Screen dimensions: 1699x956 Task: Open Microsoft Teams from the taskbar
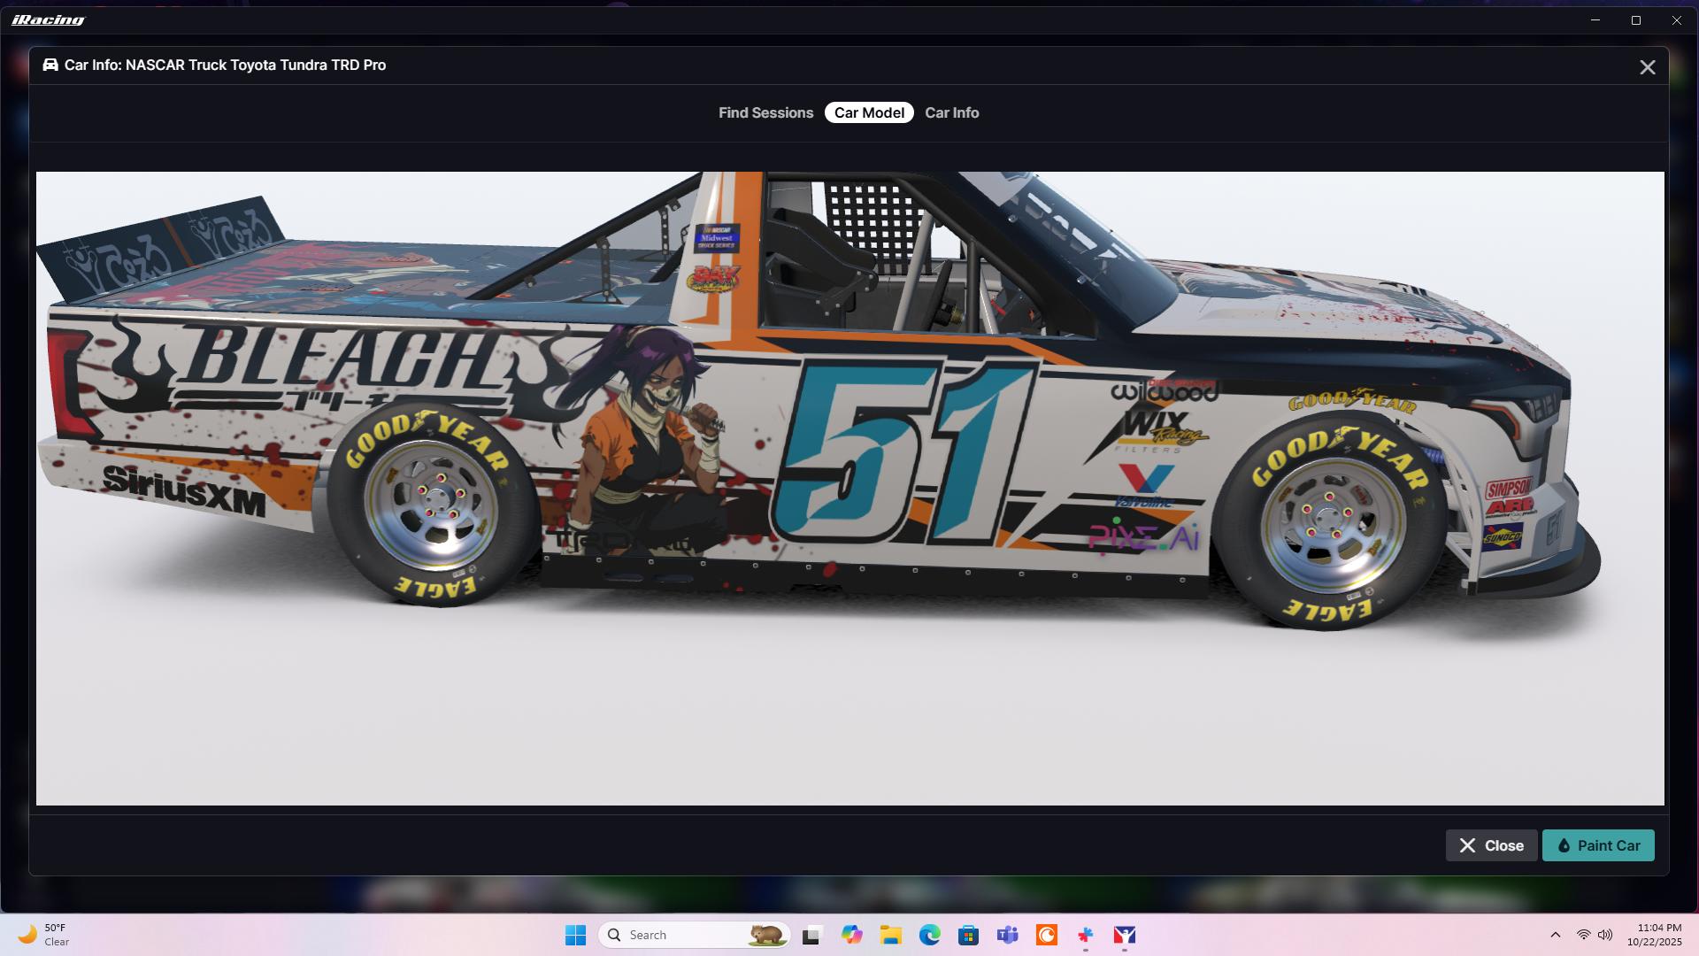coord(1007,935)
